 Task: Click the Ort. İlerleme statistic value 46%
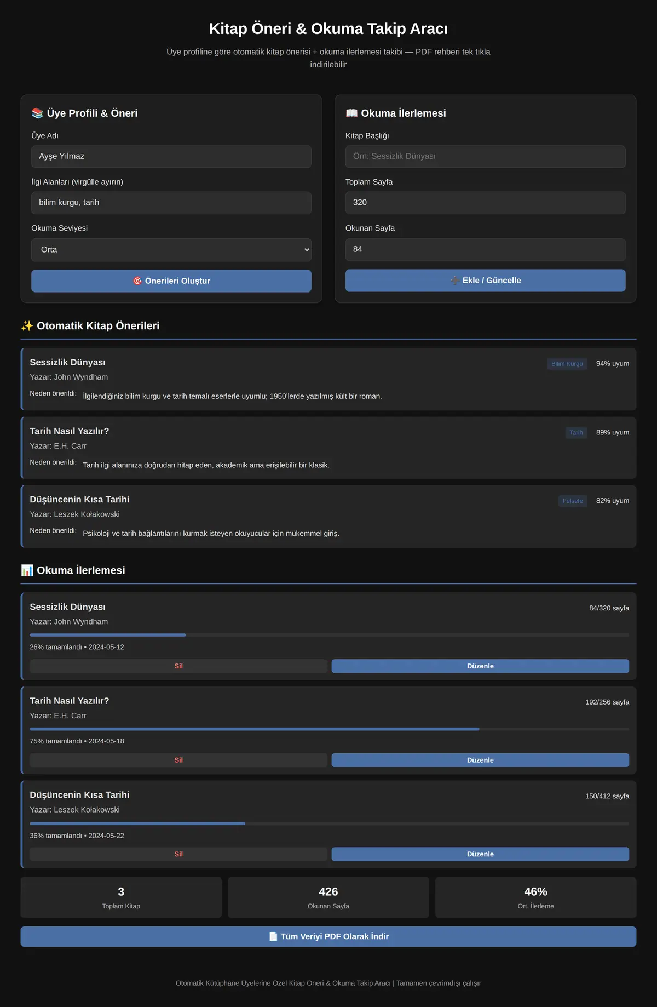click(x=536, y=892)
